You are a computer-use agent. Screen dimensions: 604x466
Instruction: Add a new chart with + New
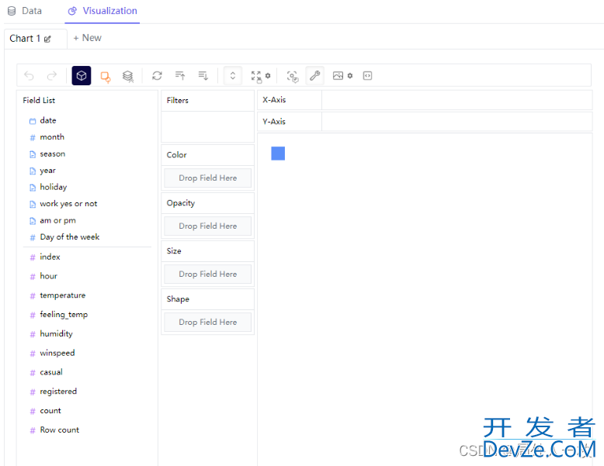87,38
